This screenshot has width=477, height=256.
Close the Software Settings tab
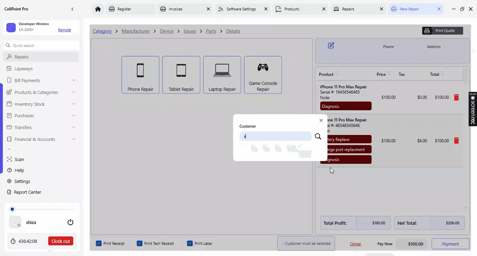pos(266,9)
